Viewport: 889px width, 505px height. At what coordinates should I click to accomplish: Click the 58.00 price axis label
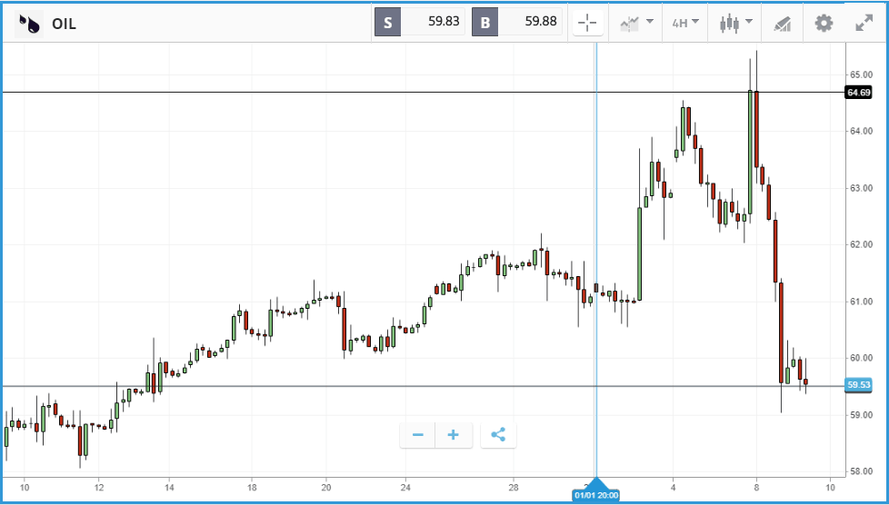860,471
